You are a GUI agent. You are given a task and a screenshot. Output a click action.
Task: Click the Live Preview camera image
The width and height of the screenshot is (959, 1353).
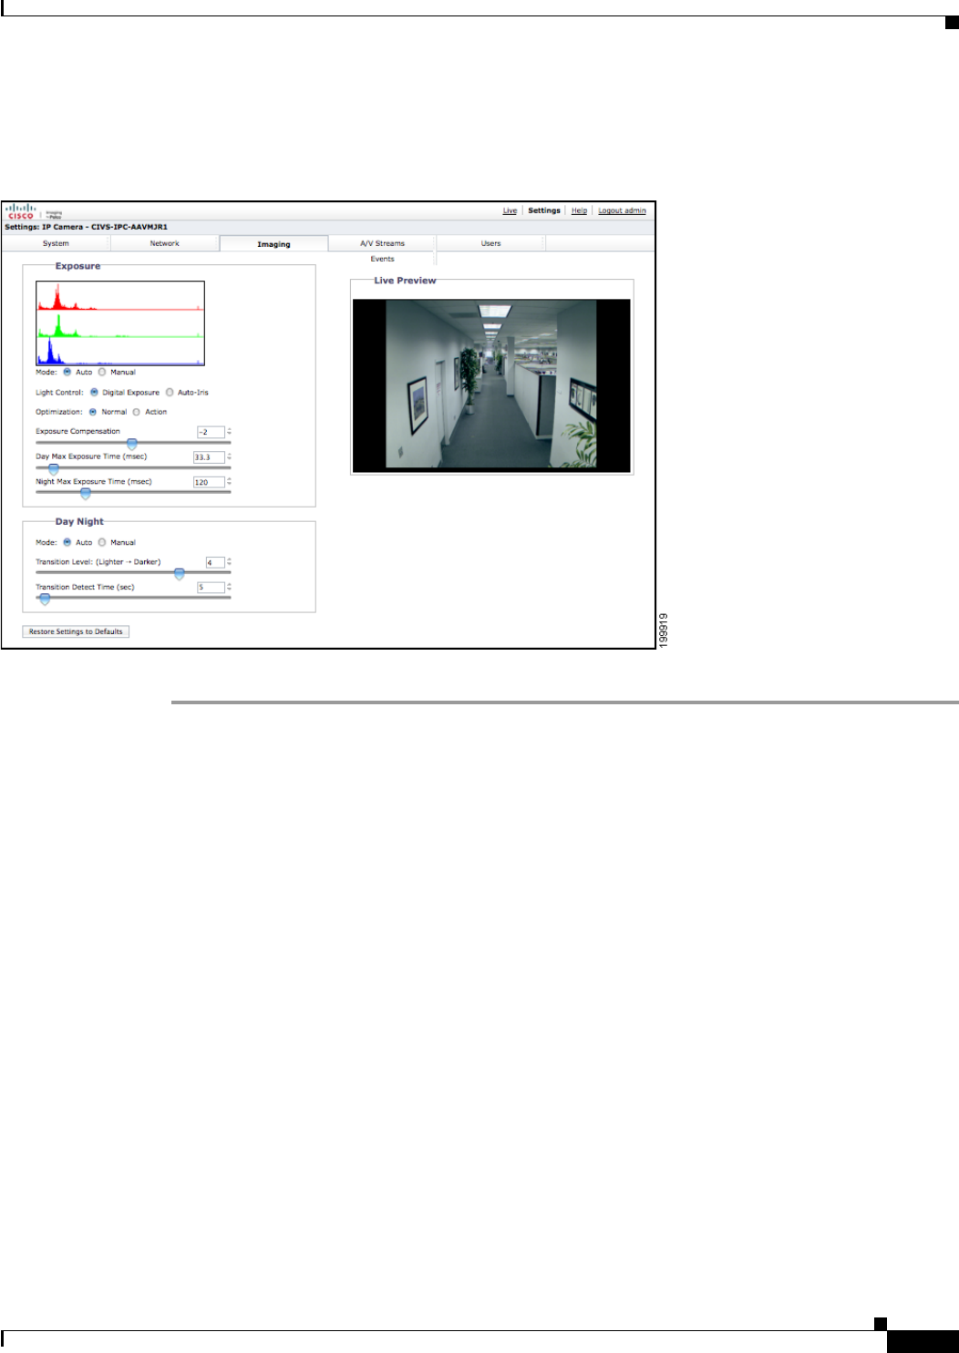point(491,385)
